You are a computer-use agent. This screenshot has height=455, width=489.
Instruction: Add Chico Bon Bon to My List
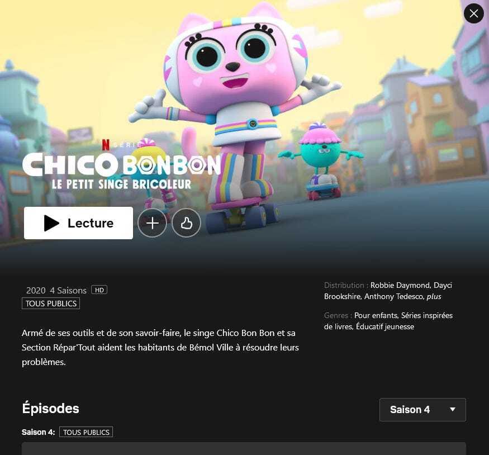click(152, 223)
